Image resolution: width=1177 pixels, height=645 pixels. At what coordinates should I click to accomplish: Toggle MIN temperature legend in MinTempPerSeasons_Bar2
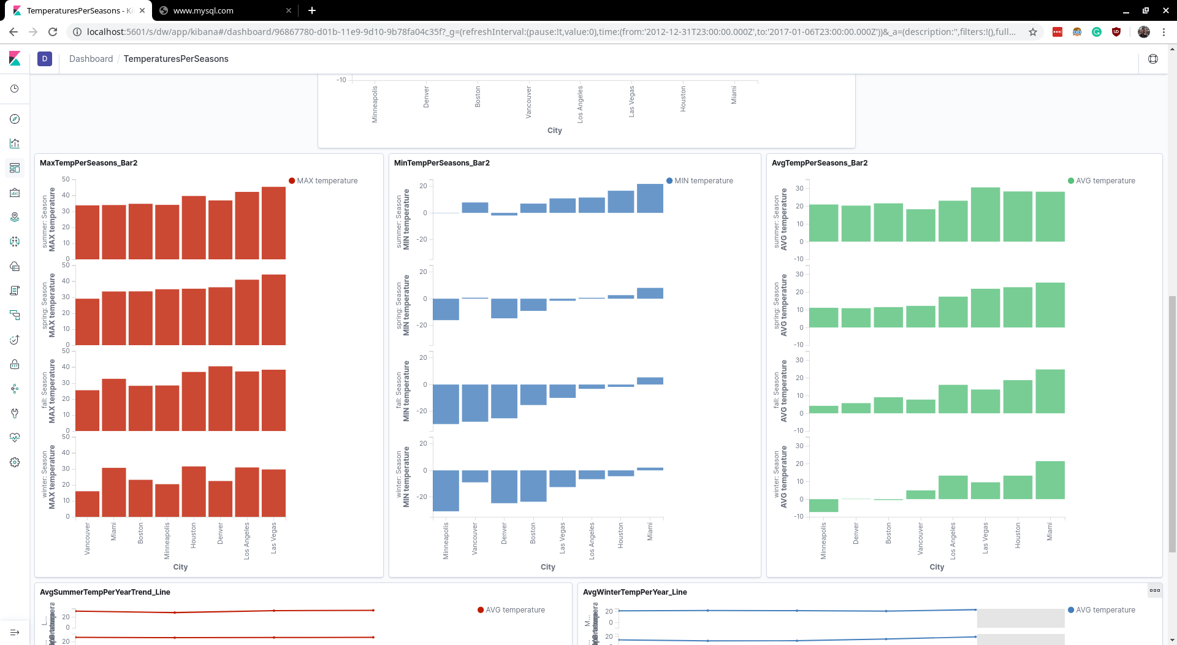pos(699,181)
